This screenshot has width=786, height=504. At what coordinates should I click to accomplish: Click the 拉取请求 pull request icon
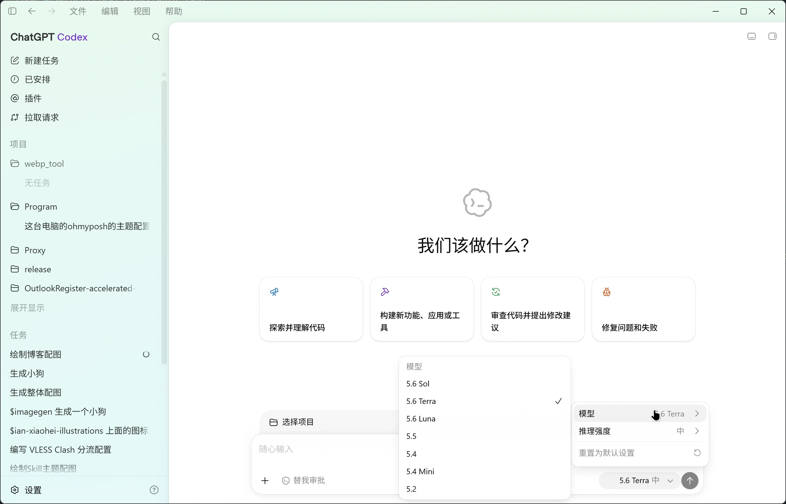click(x=15, y=117)
